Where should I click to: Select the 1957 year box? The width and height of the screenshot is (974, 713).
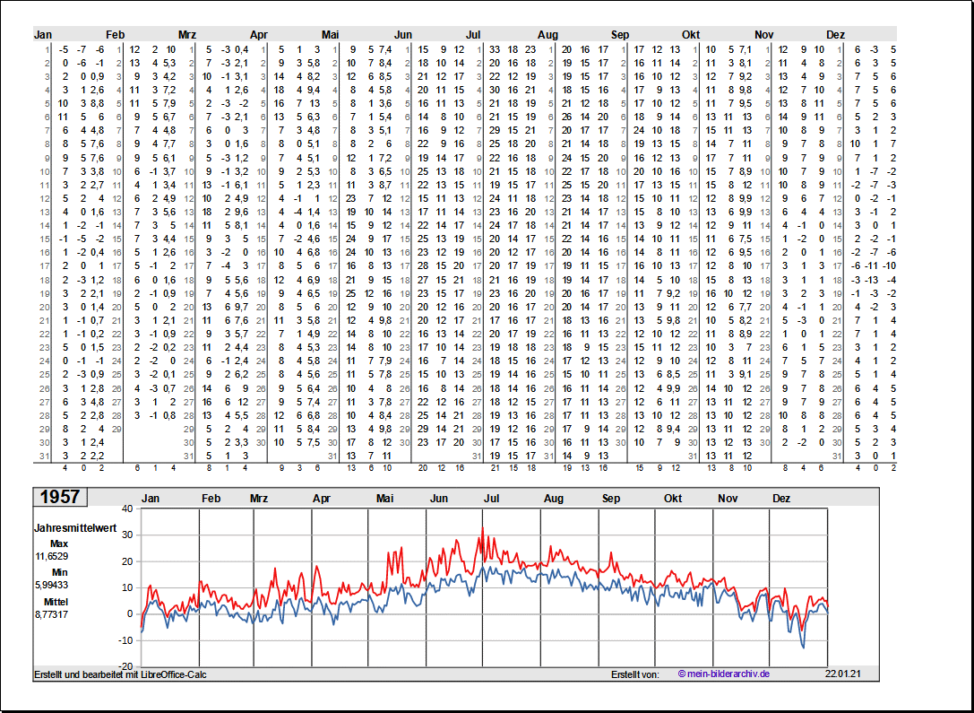(60, 497)
